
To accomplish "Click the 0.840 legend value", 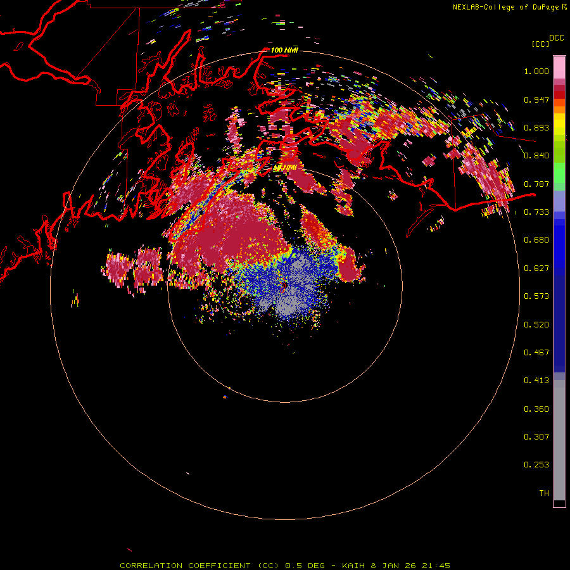I will coord(536,156).
